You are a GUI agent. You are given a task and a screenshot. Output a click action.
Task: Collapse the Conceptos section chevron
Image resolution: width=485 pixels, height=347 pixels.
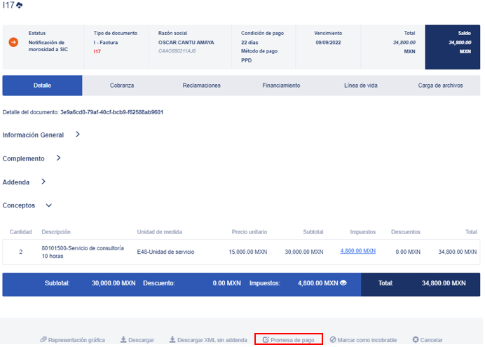48,205
